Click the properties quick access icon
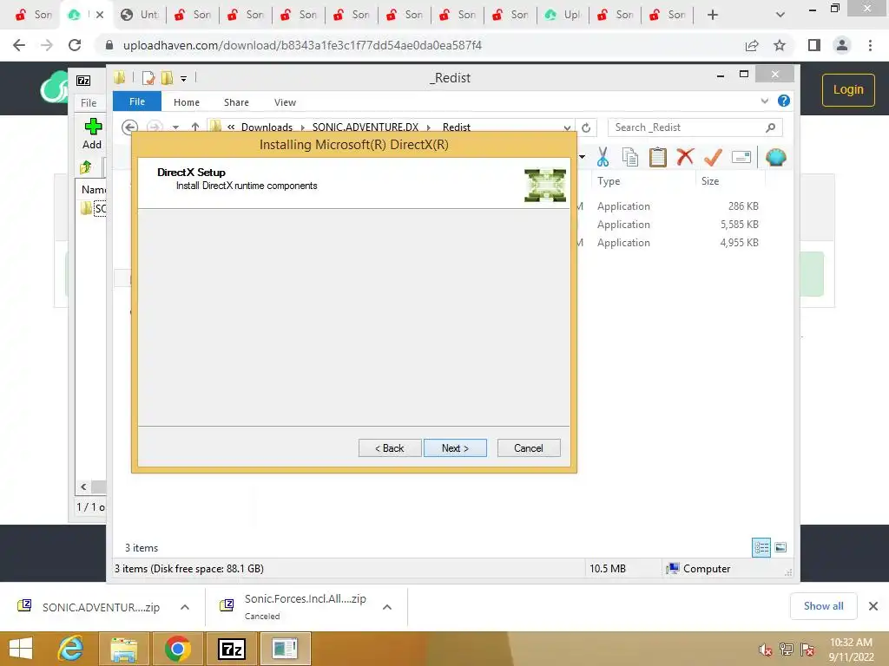 tap(148, 78)
